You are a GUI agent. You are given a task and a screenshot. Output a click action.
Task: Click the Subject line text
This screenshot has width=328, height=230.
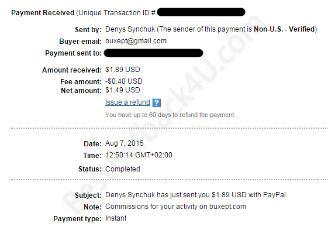(195, 195)
